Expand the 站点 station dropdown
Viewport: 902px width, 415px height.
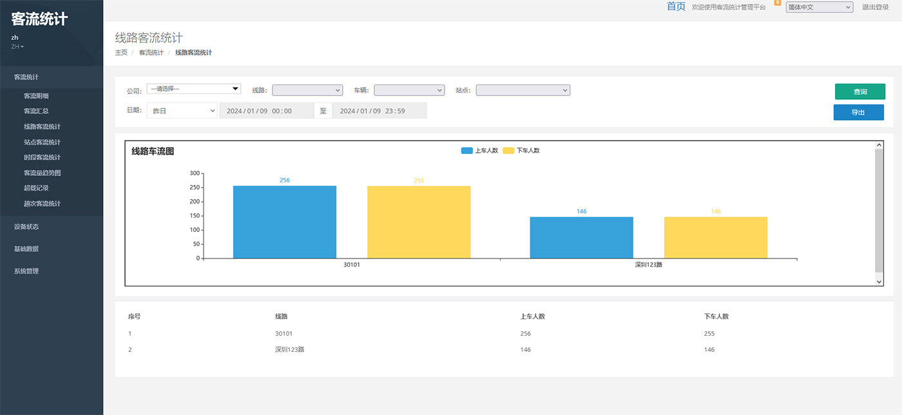pyautogui.click(x=523, y=90)
